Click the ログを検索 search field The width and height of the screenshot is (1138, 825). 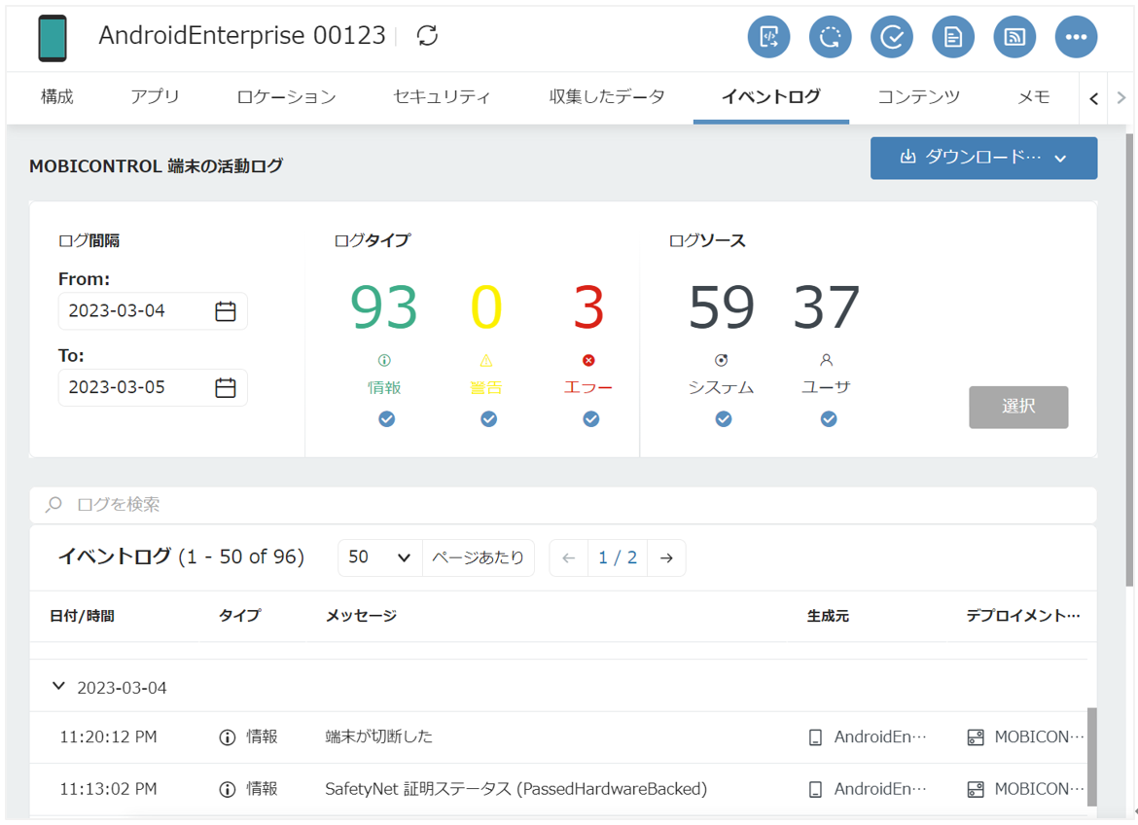pyautogui.click(x=563, y=505)
